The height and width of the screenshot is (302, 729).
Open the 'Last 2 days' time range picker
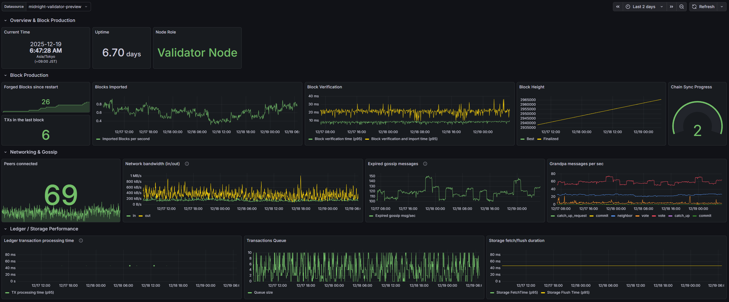(x=644, y=6)
